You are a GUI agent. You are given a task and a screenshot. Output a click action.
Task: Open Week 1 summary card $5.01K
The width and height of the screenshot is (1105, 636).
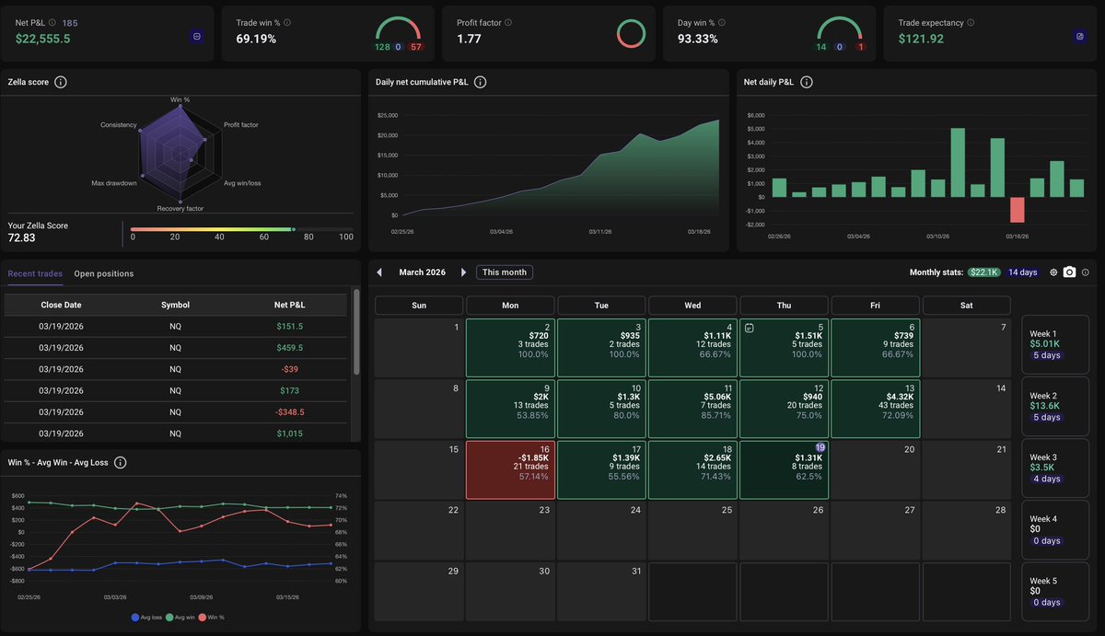pos(1055,344)
